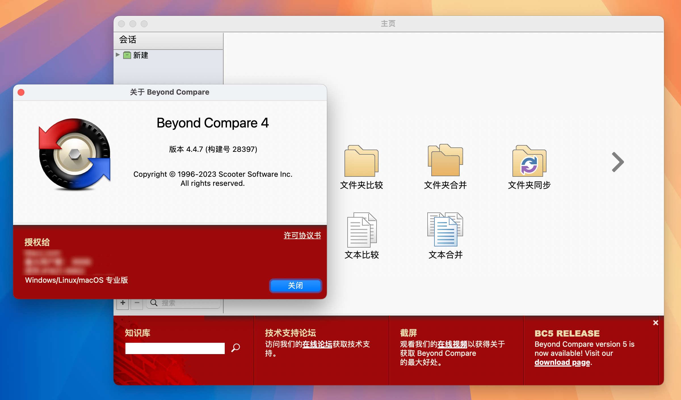Focus the 知识库 knowledge base search box
681x400 pixels.
coord(175,348)
